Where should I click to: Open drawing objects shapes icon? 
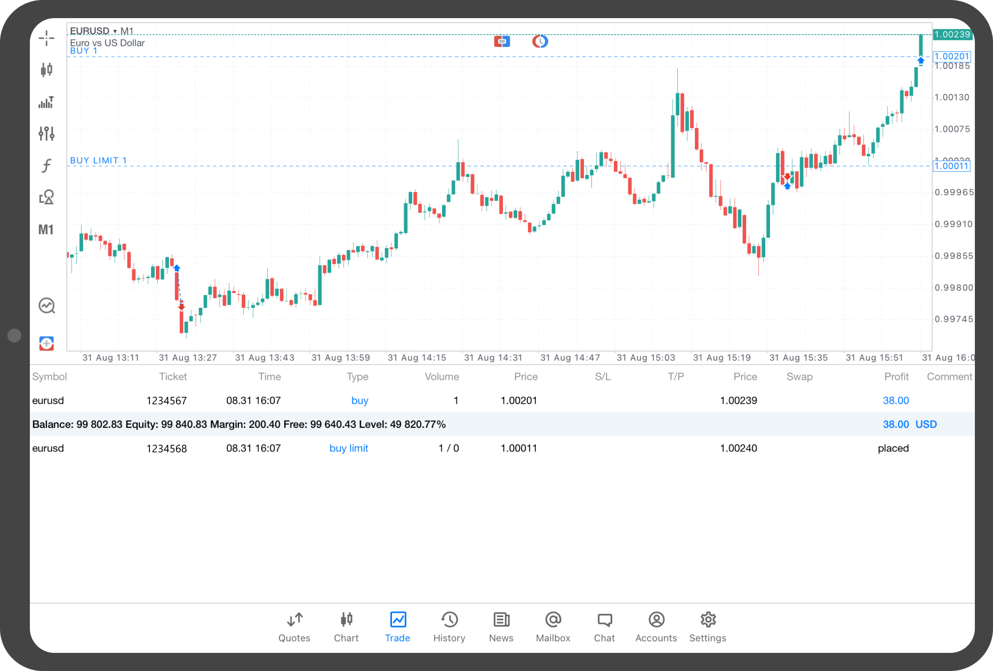[46, 197]
